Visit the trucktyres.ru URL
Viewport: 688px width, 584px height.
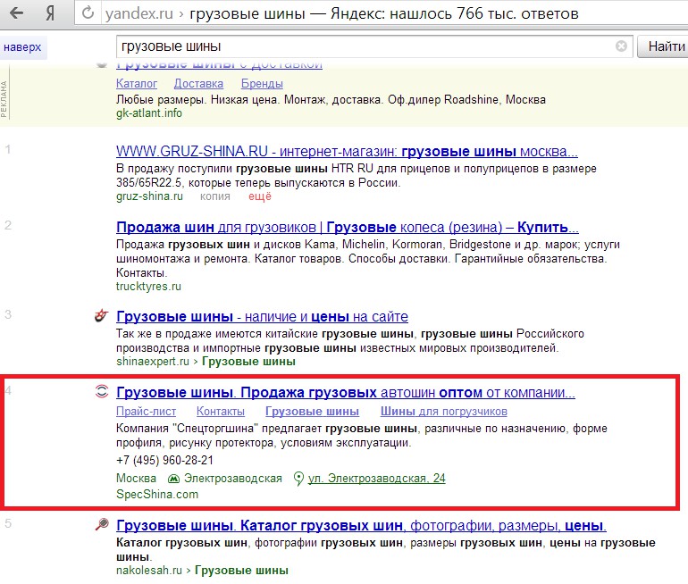pos(148,287)
